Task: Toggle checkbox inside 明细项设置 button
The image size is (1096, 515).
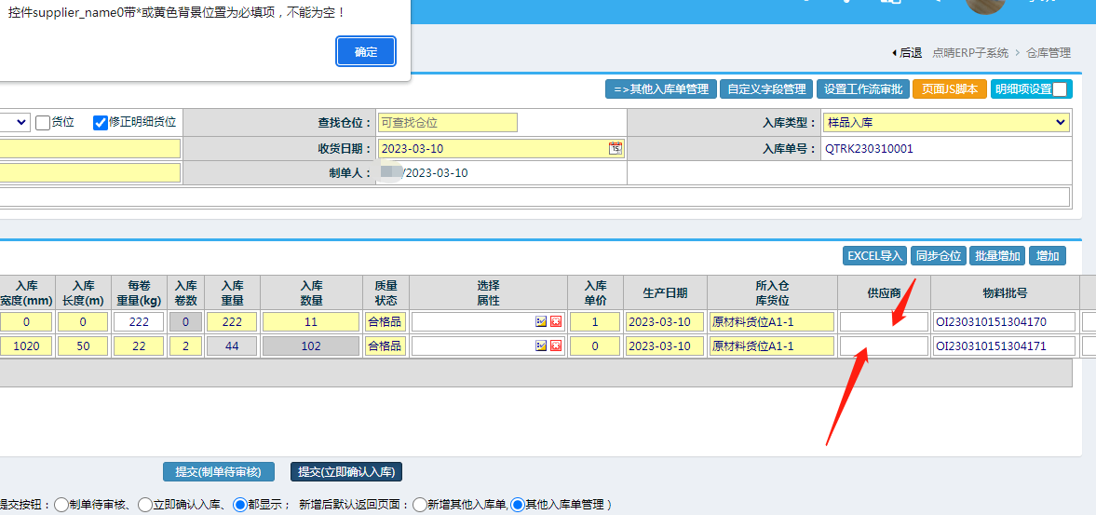Action: click(1060, 89)
